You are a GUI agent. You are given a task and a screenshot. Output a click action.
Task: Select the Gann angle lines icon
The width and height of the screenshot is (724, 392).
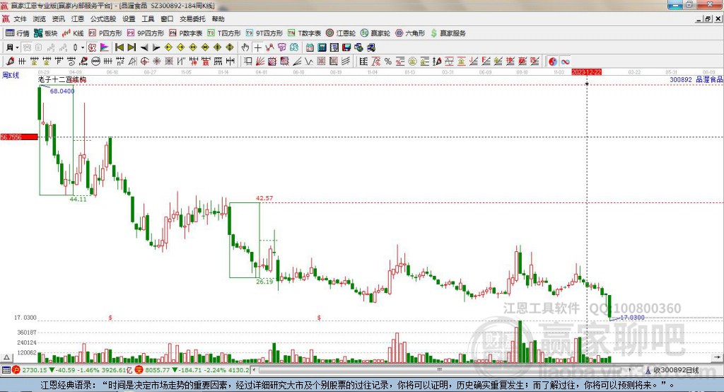pyautogui.click(x=297, y=62)
